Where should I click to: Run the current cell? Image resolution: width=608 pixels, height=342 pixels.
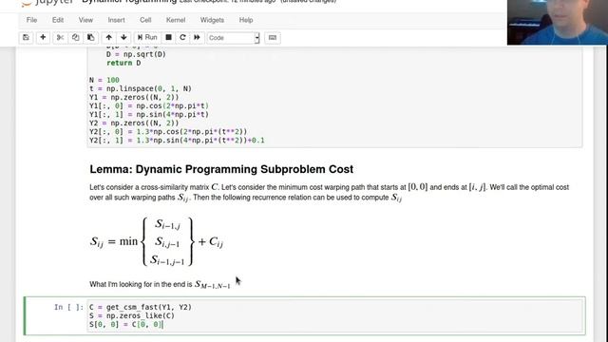coord(147,38)
